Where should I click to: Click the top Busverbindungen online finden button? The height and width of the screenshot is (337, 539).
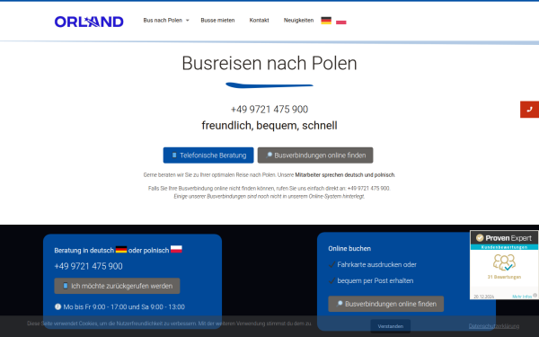tap(315, 155)
